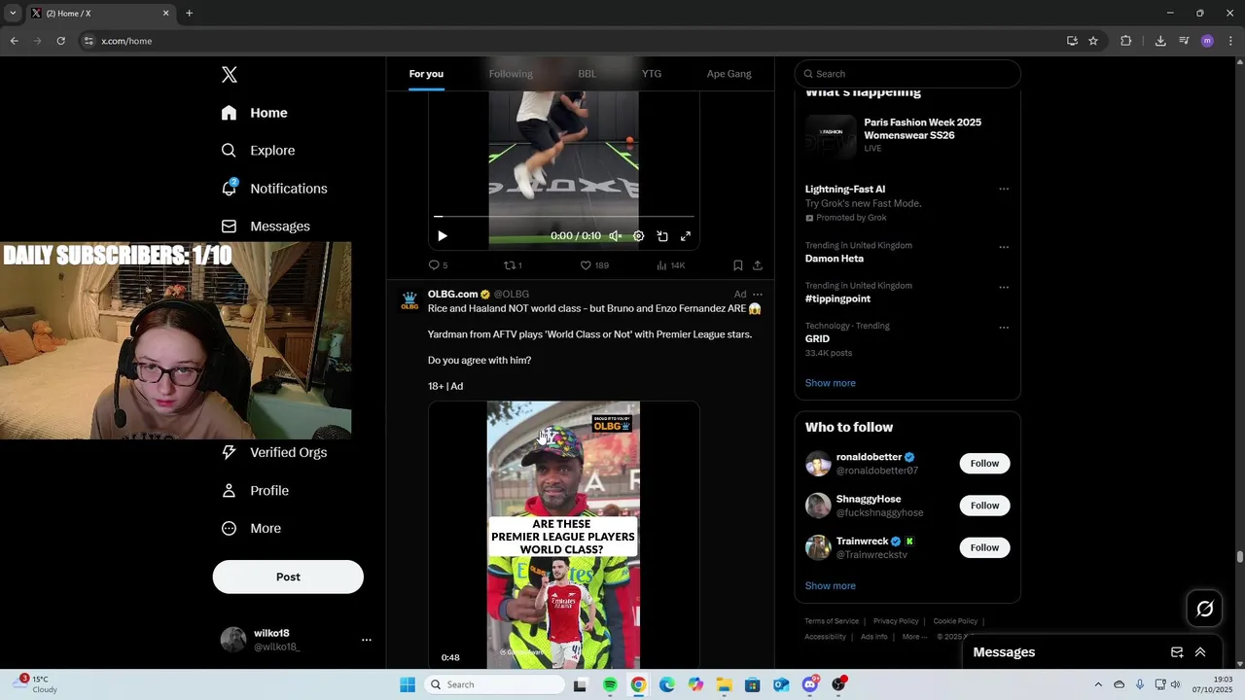Open the Grok floating button
The height and width of the screenshot is (700, 1245).
[1204, 609]
